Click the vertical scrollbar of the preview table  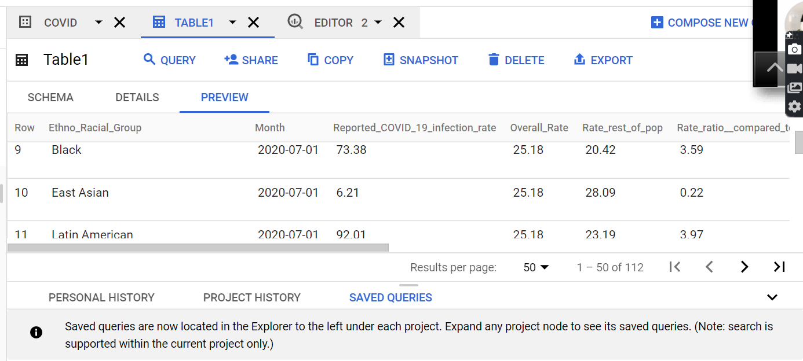(799, 142)
